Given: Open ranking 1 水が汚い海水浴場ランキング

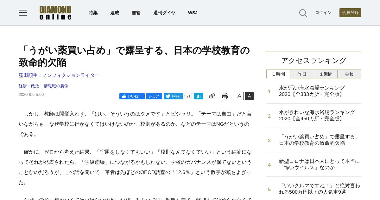Looking at the screenshot, I should coord(312,91).
